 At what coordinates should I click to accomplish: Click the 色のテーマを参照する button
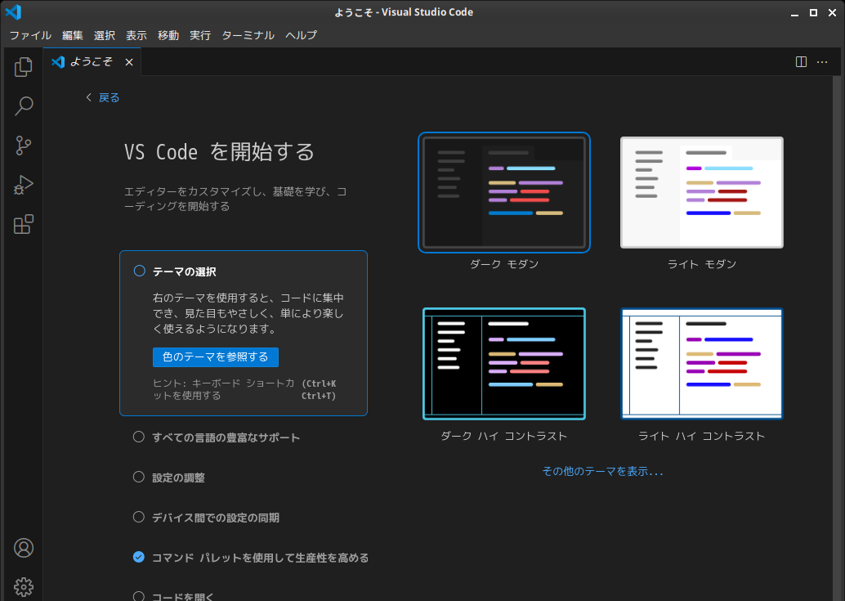216,357
